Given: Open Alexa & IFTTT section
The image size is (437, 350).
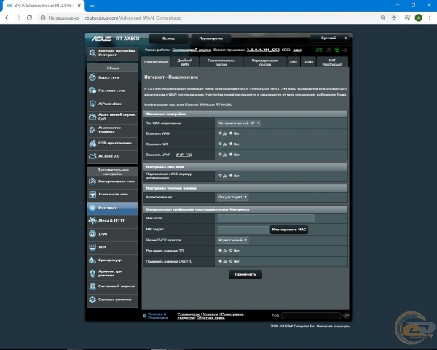Looking at the screenshot, I should [x=112, y=221].
